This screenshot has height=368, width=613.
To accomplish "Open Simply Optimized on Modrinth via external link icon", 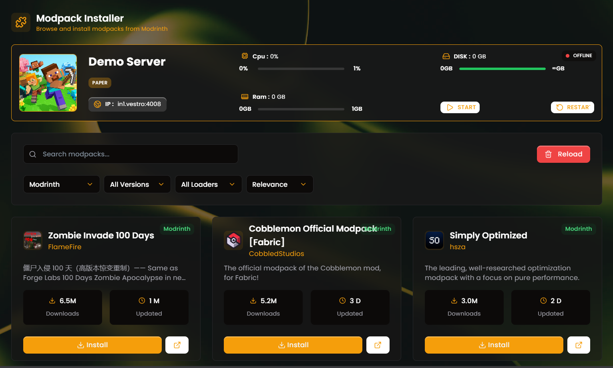I will point(579,345).
